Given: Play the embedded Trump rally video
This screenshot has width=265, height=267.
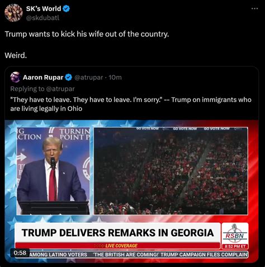Looking at the screenshot, I should point(131,191).
